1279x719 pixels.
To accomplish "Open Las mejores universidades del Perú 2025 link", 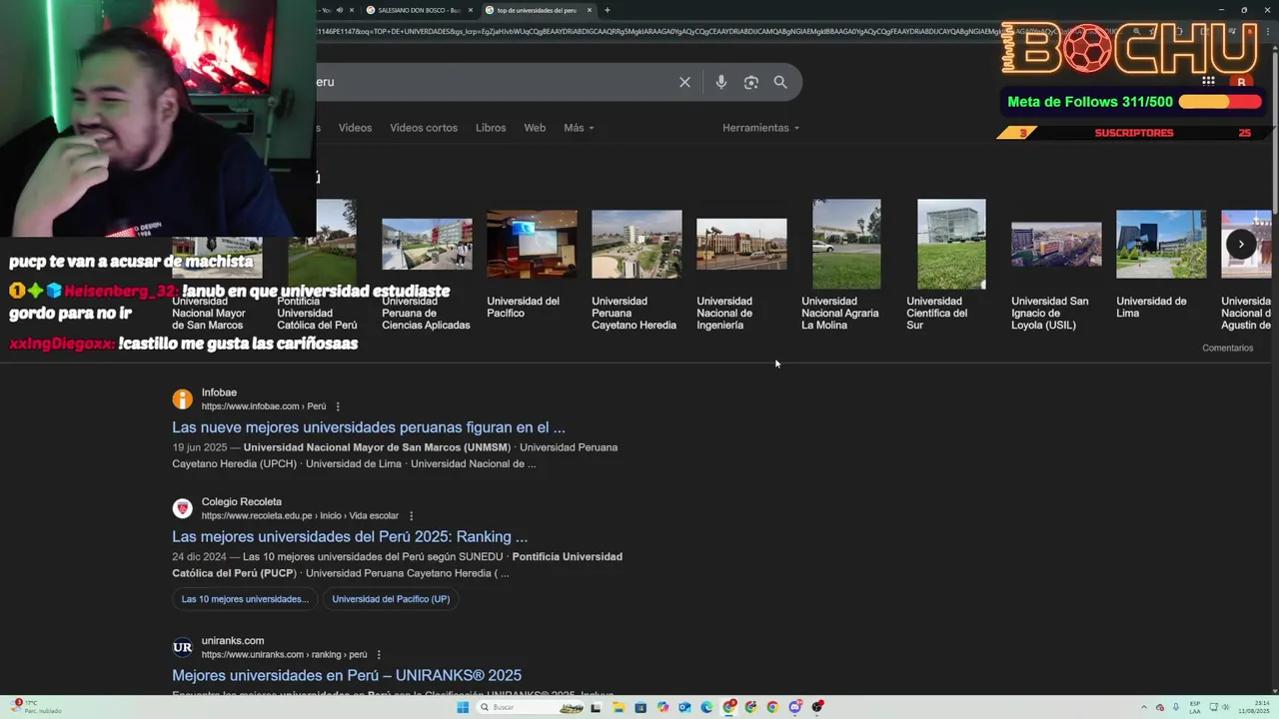I will point(350,536).
